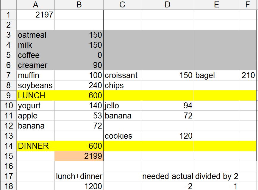Select the yellow DINNER cell
The width and height of the screenshot is (258, 190).
point(36,146)
